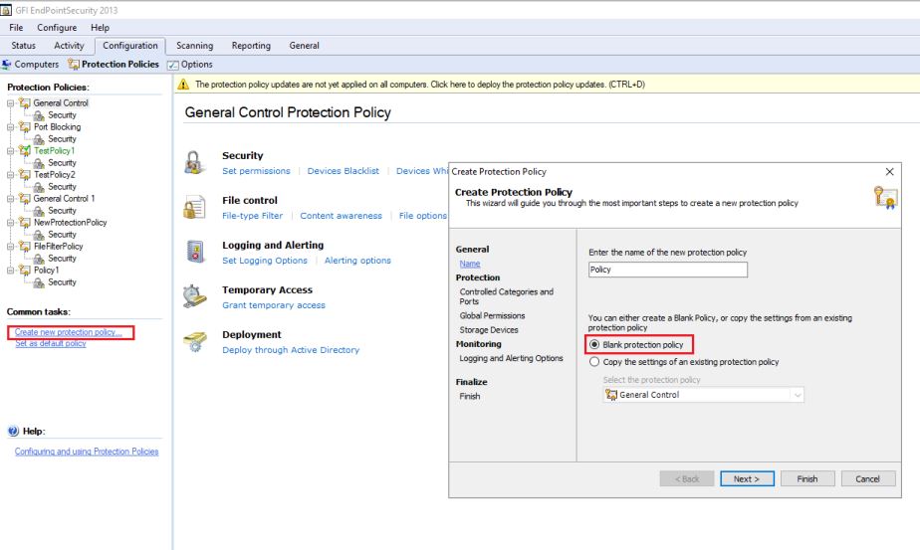Screen dimensions: 920x550
Task: Switch to the Scanning tab
Action: (195, 46)
